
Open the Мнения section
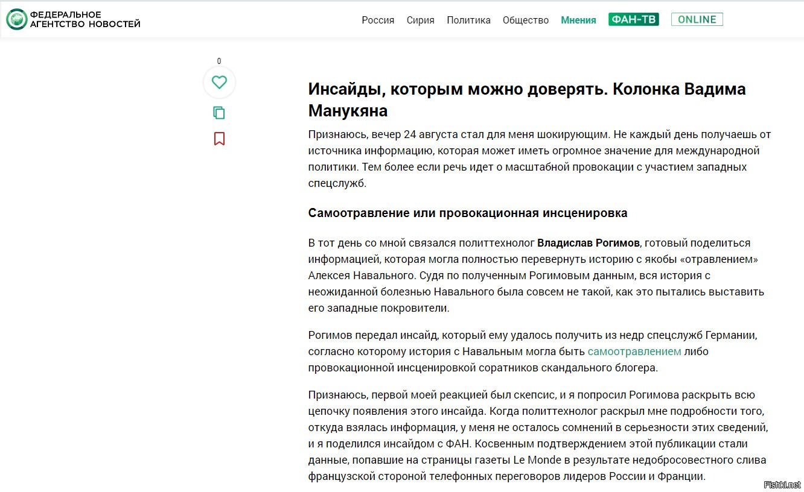[x=578, y=20]
